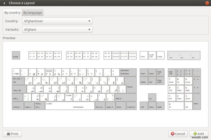Viewport: 211px width, 140px height.
Task: Open the Variants dropdown showing Afghani
Action: point(57,30)
